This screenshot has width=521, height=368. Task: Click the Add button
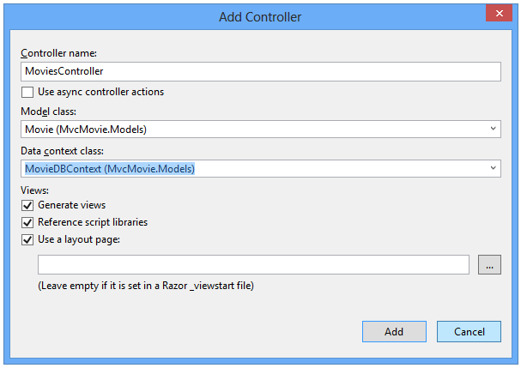394,331
